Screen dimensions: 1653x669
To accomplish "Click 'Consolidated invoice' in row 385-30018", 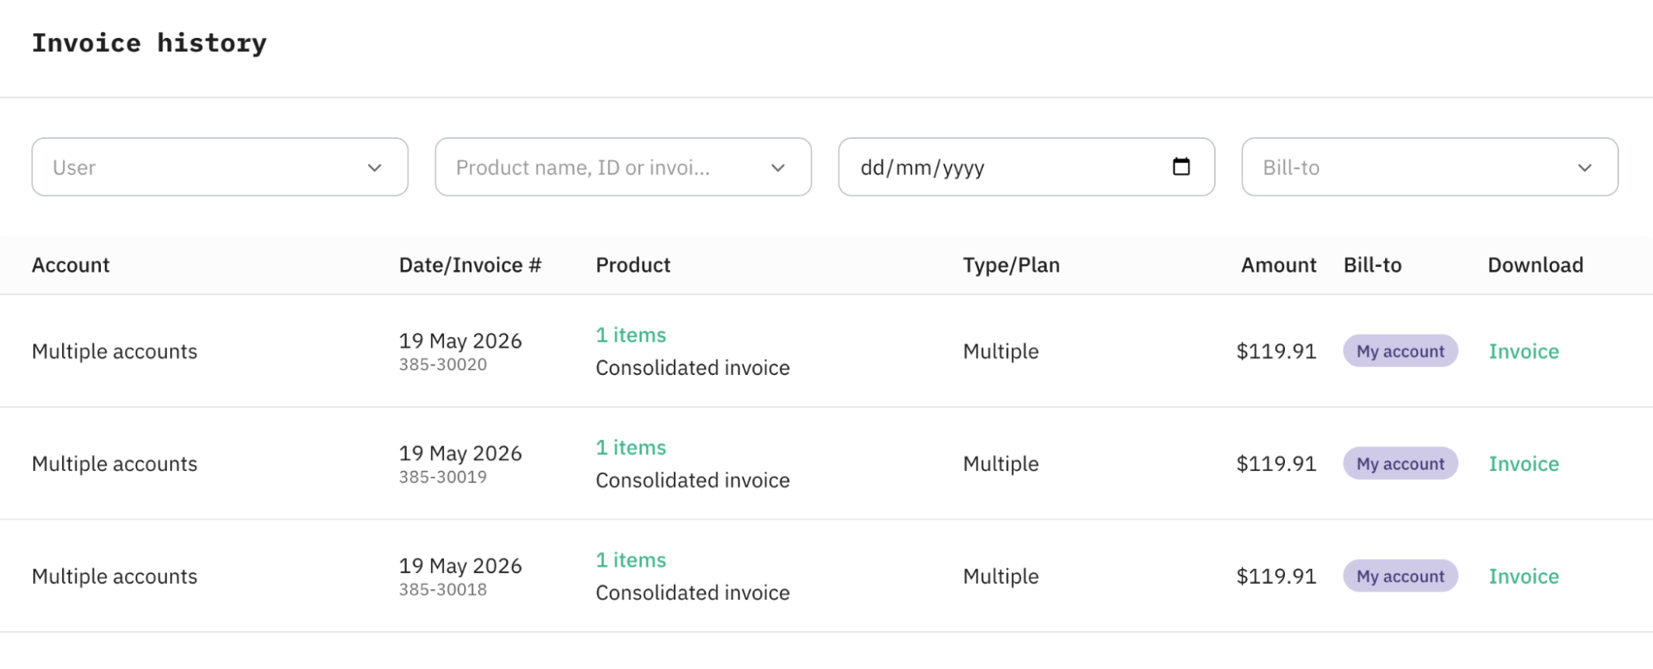I will pos(692,592).
